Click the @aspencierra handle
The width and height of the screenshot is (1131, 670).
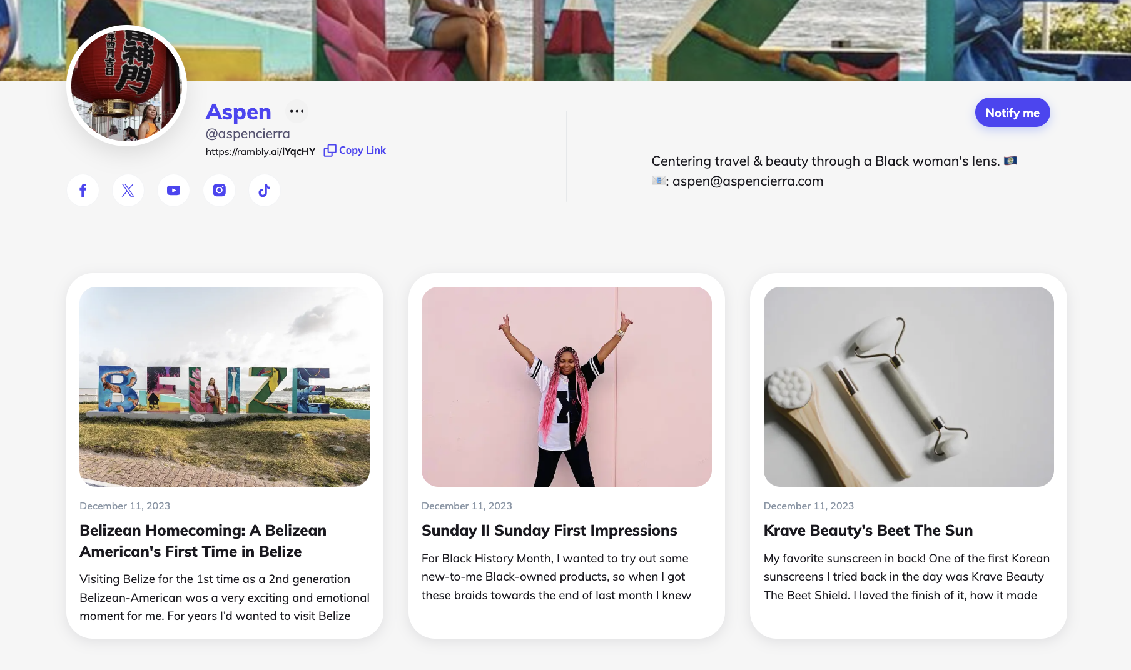click(248, 134)
